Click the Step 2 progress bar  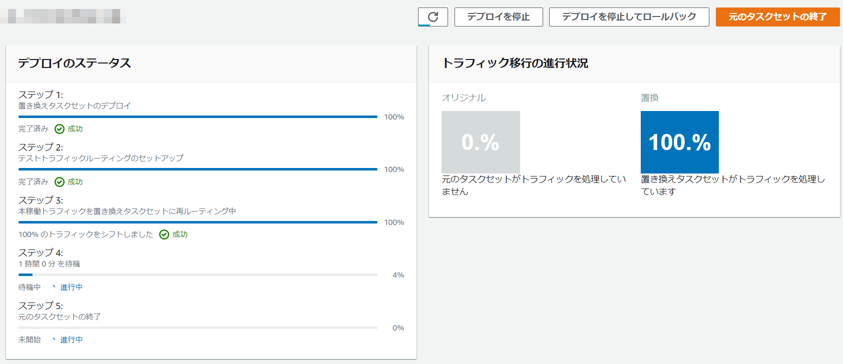198,169
